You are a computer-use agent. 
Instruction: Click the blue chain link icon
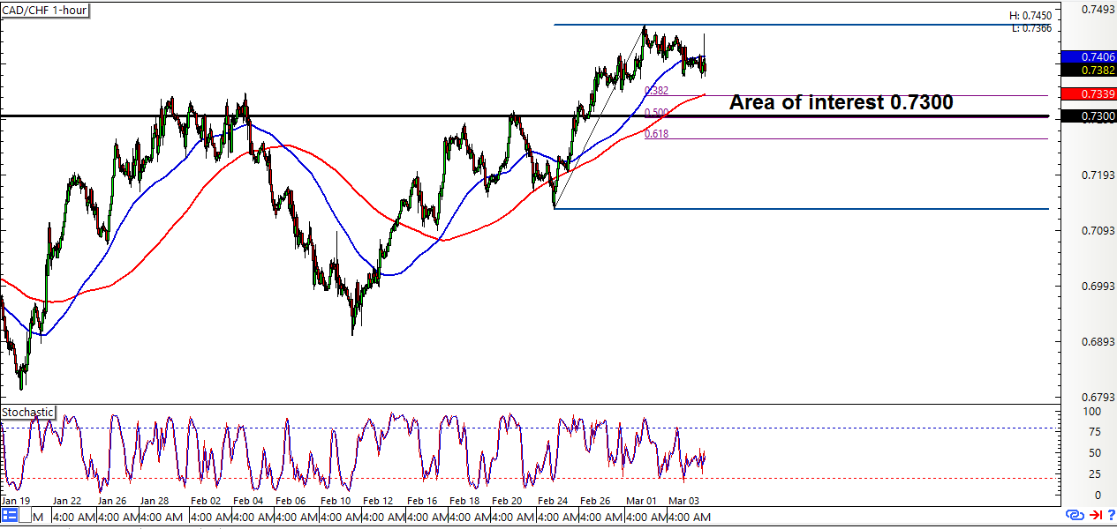(x=1075, y=515)
